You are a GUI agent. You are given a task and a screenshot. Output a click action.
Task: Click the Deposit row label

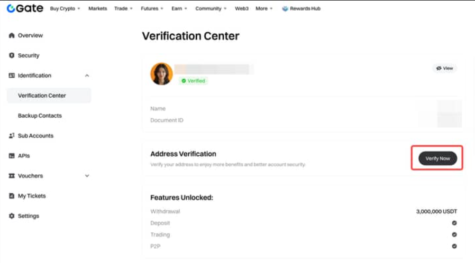(160, 223)
